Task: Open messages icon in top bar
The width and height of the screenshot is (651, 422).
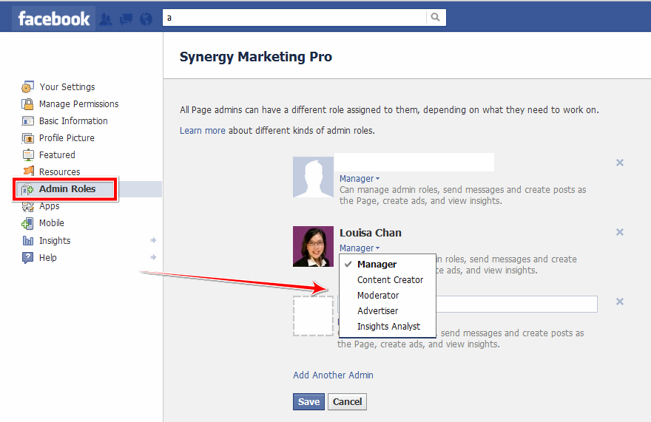Action: 126,19
